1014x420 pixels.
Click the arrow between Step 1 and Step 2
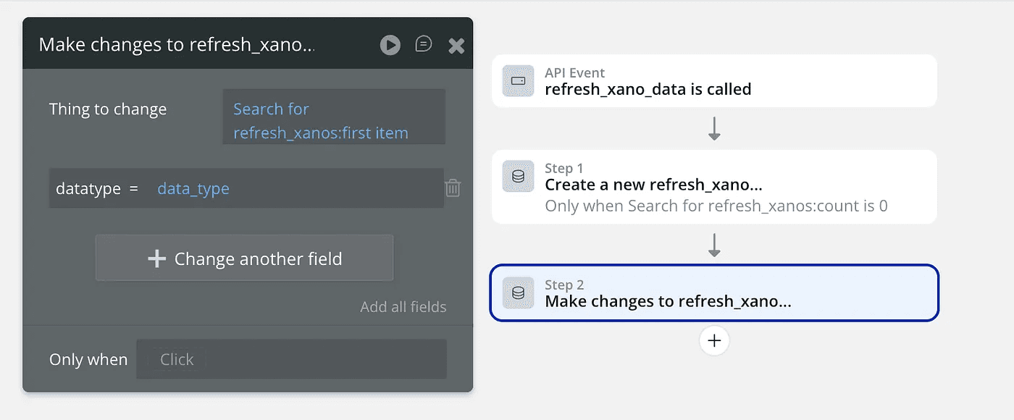pos(714,244)
